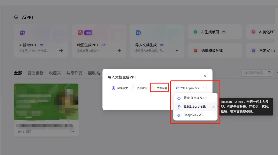Click the AI badge next to AI生成单页
The image size is (278, 155).
coord(224,32)
